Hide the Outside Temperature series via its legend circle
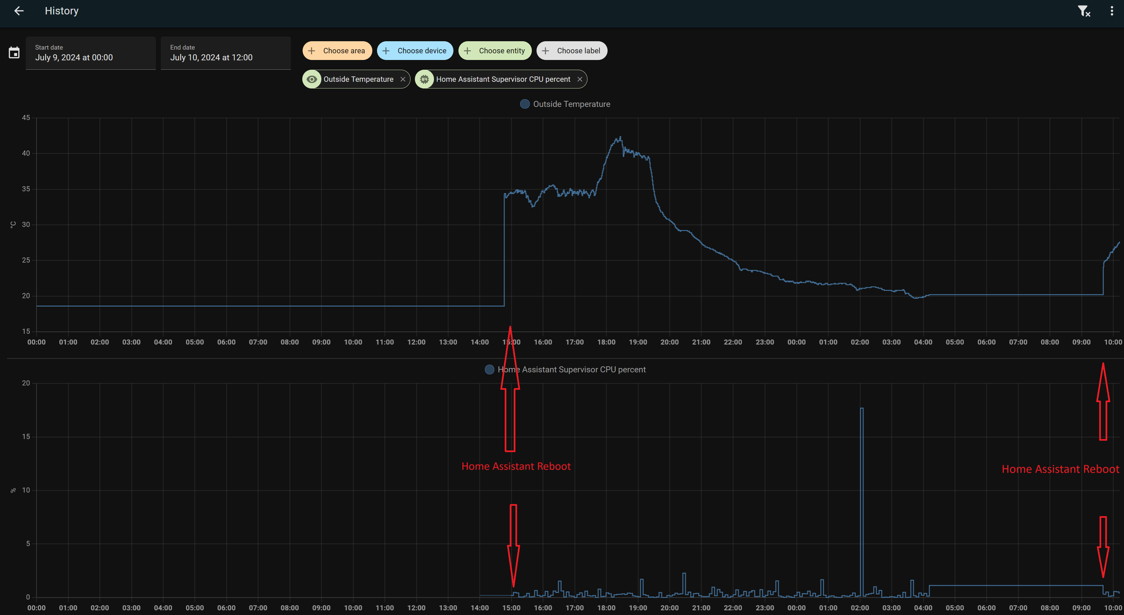Image resolution: width=1124 pixels, height=615 pixels. tap(524, 104)
